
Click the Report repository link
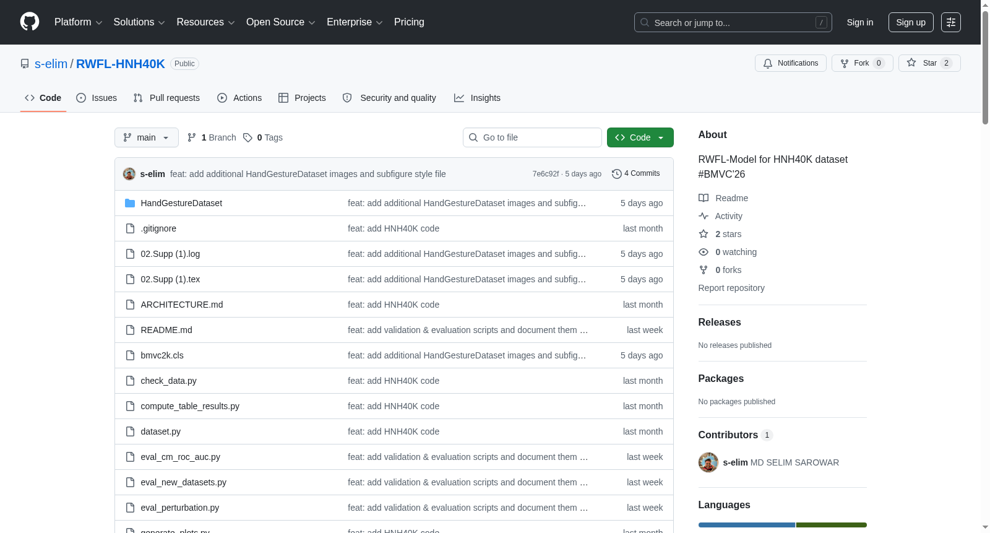(731, 288)
